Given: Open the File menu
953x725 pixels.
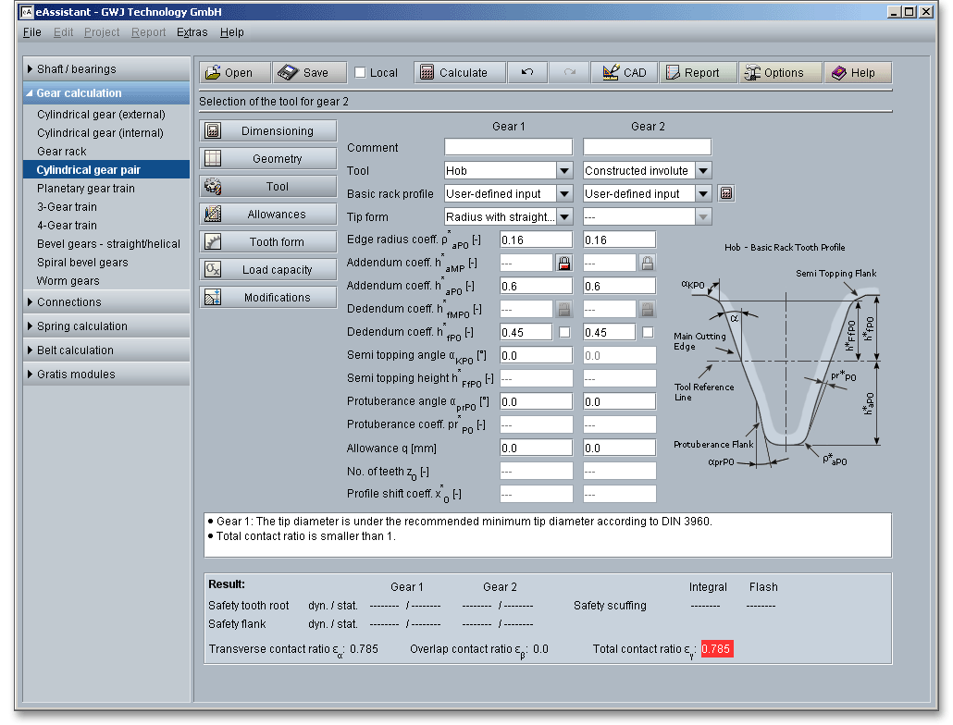Looking at the screenshot, I should 31,32.
